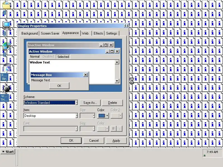This screenshot has height=167, width=223.
Task: Click maximize on the Inactive Window preview
Action: click(106, 45)
